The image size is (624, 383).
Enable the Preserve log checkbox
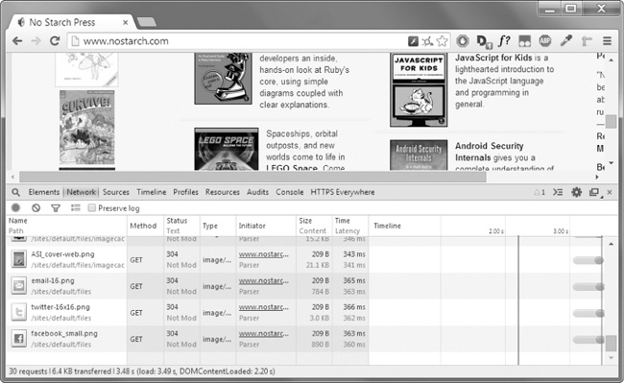(x=92, y=207)
